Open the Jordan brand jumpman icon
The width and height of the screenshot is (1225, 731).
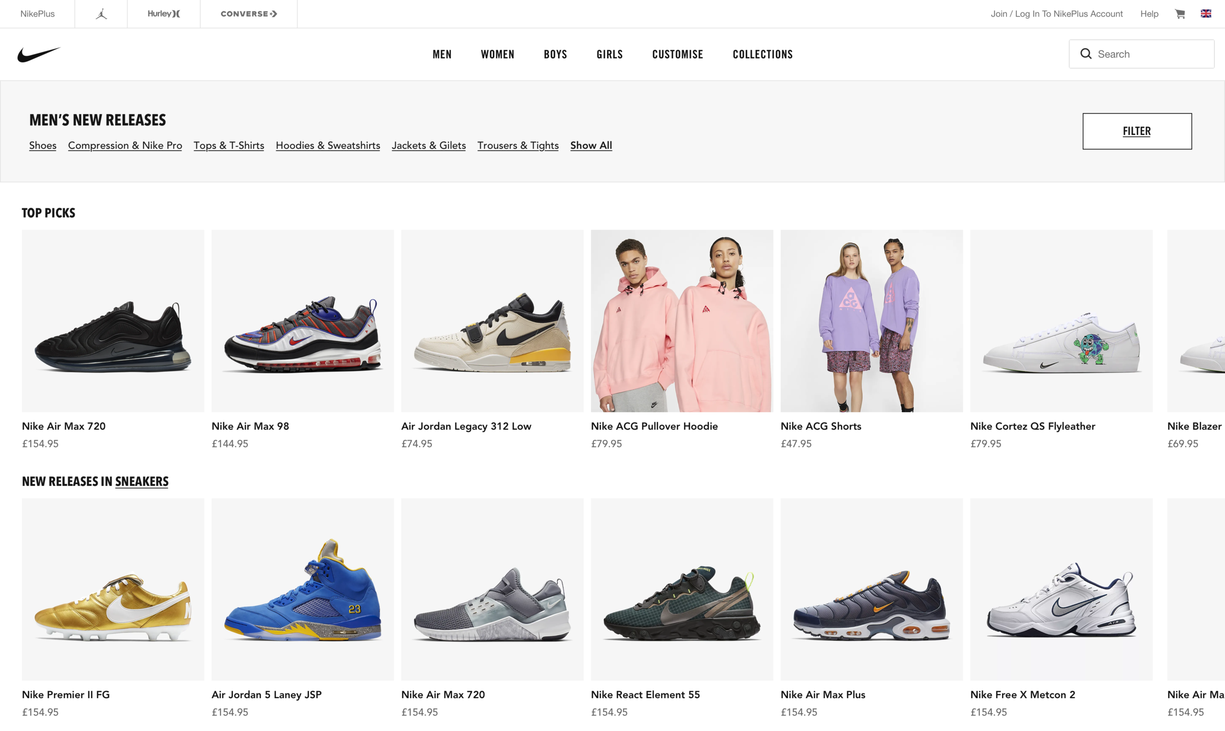tap(101, 14)
